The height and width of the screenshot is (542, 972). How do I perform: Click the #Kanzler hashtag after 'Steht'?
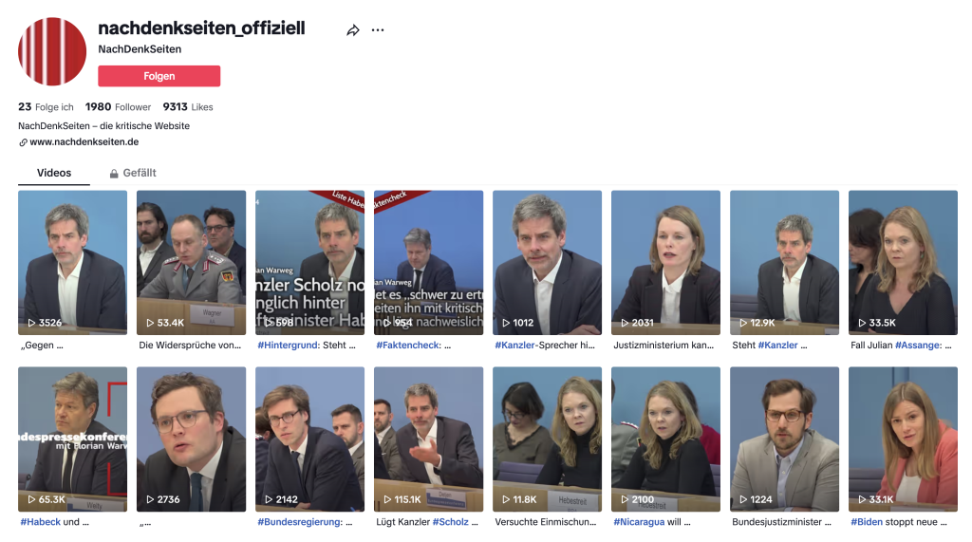[778, 346]
